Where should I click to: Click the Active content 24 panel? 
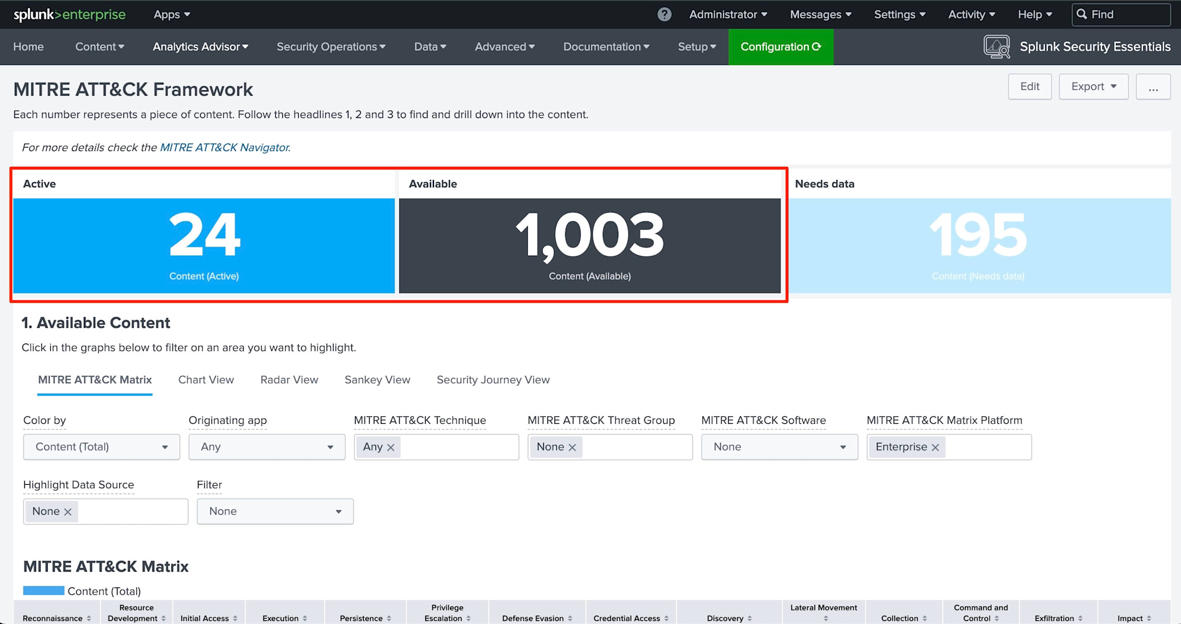point(204,245)
